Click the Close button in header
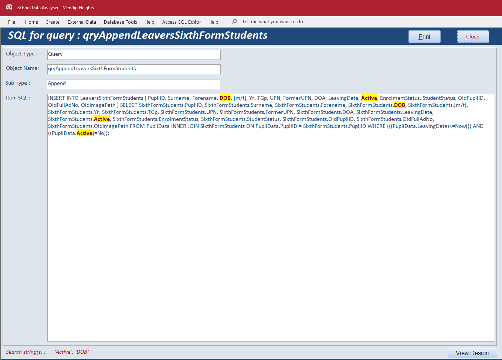 (473, 37)
